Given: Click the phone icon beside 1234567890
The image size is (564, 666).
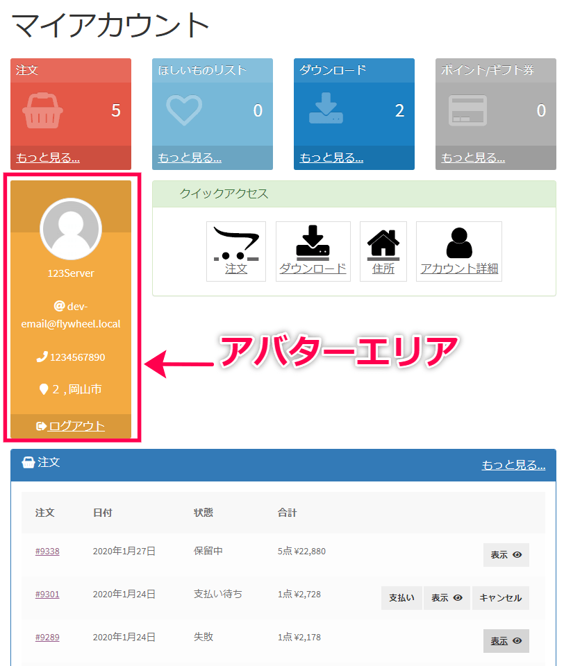Looking at the screenshot, I should (42, 357).
